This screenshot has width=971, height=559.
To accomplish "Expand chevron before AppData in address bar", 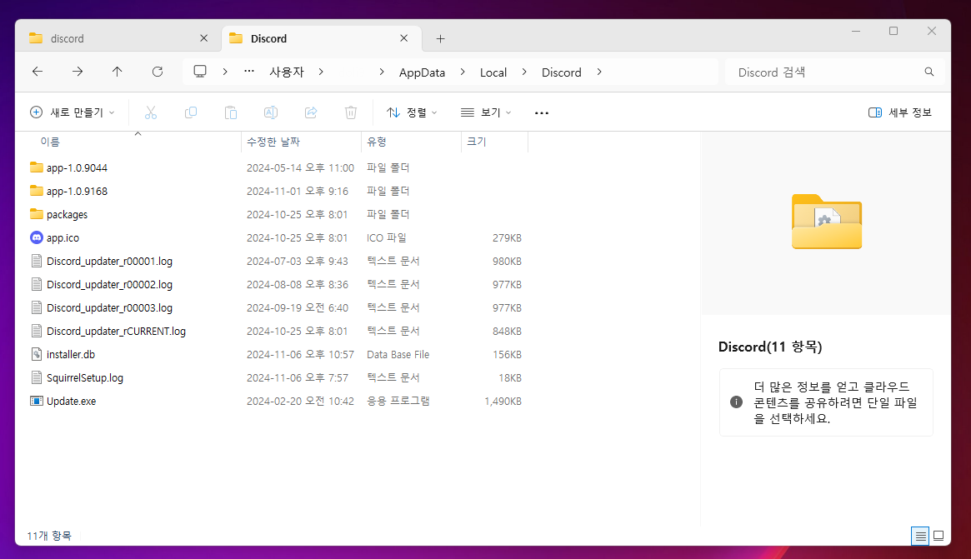I will (382, 72).
